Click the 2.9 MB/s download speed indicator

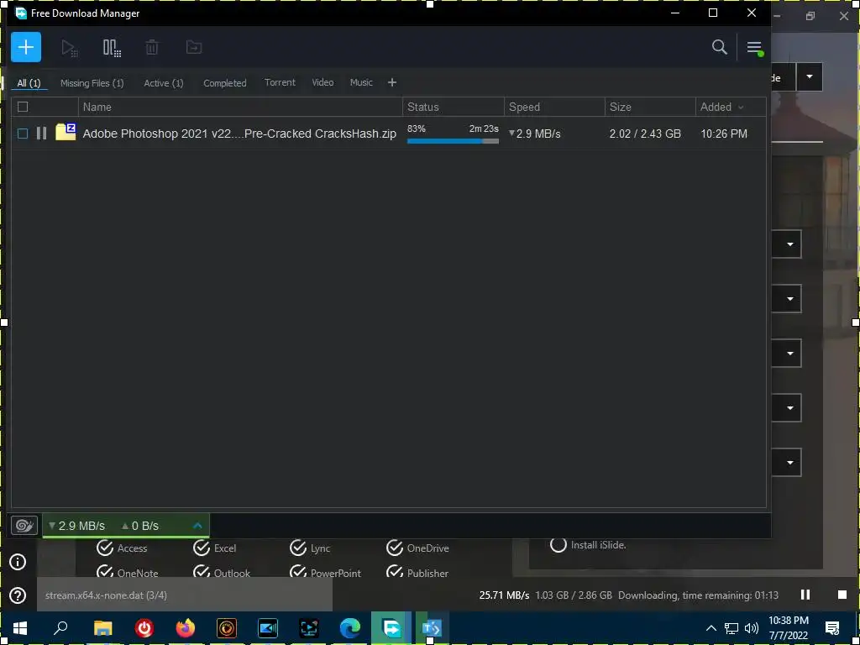[76, 526]
